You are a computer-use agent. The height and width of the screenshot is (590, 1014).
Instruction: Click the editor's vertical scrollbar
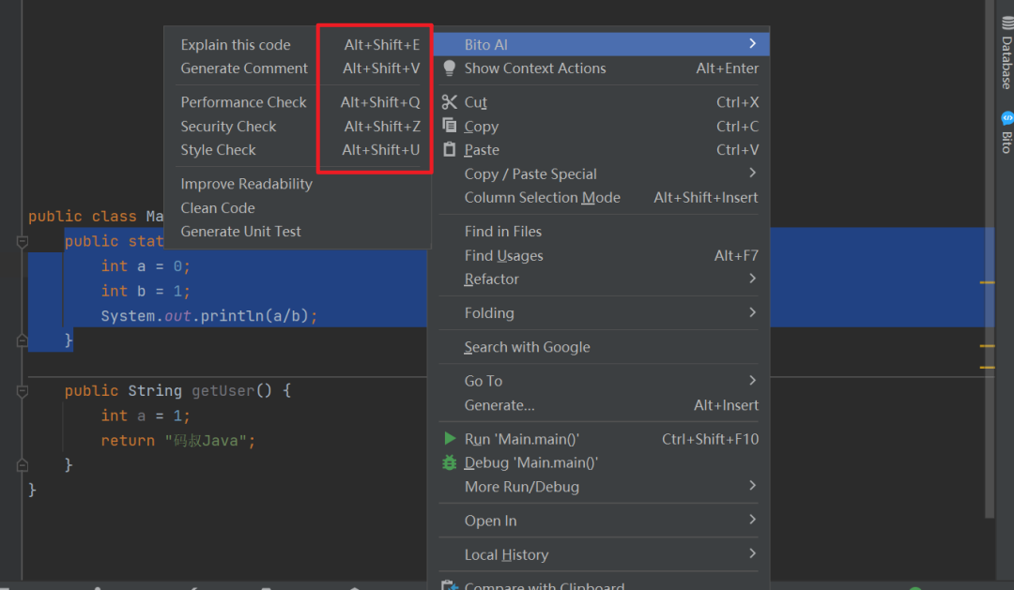990,259
